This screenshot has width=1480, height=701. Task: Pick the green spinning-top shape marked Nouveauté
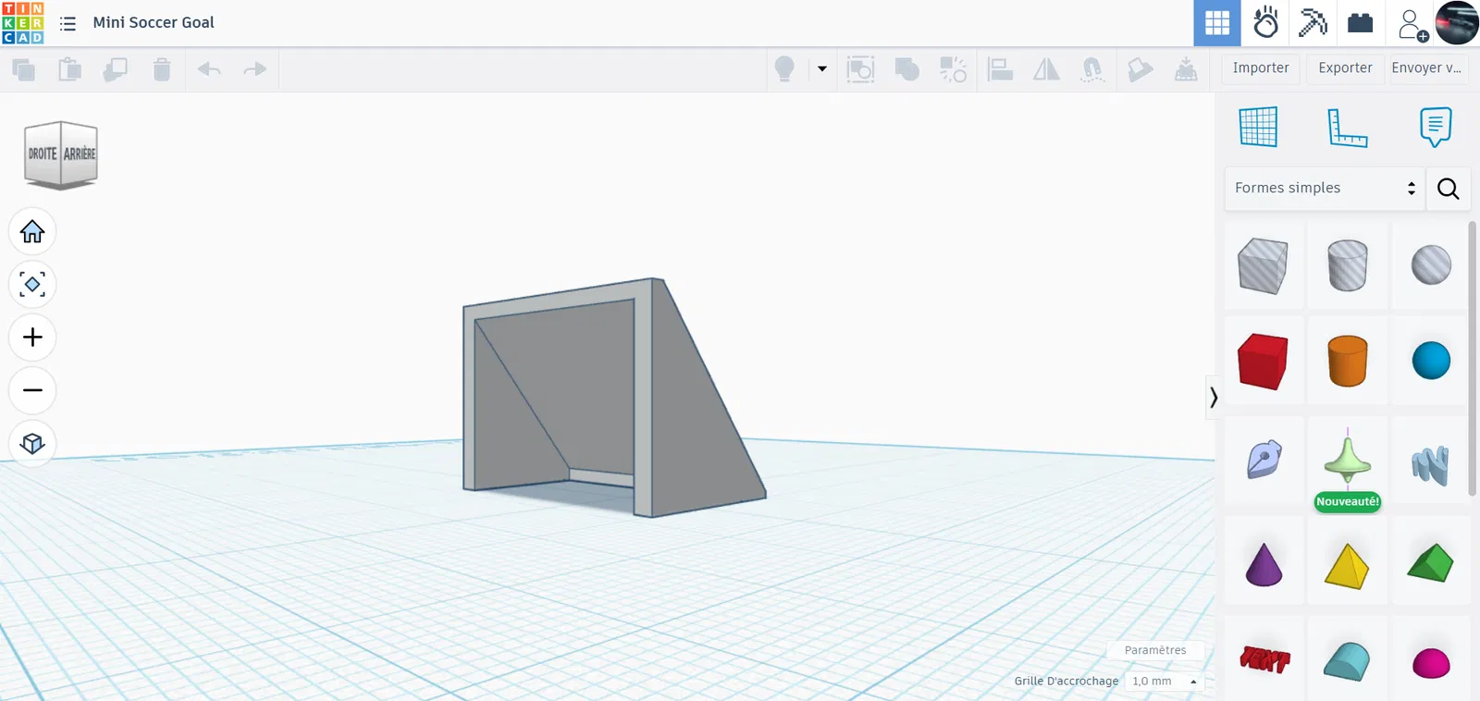1348,460
